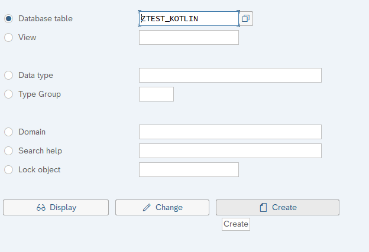
Task: Click the Display button label
Action: [63, 207]
